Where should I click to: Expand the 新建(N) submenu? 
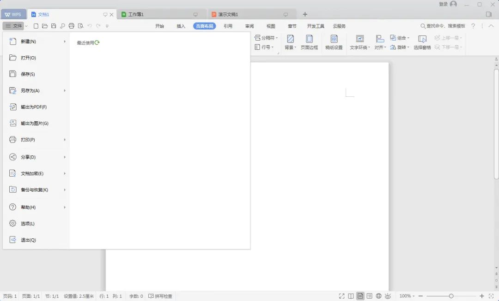point(65,41)
